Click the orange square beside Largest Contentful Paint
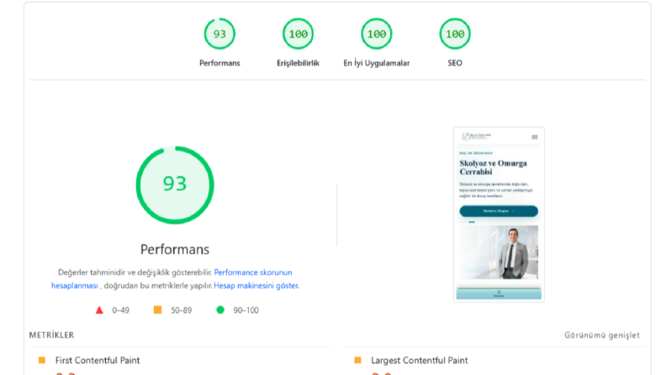Screen dimensions: 667x375 [x=357, y=360]
